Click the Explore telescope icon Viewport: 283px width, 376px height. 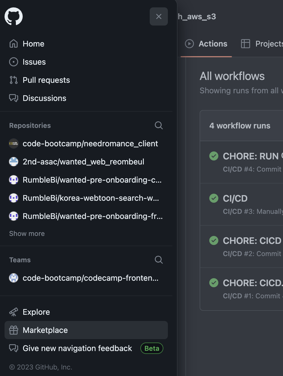[x=14, y=312]
